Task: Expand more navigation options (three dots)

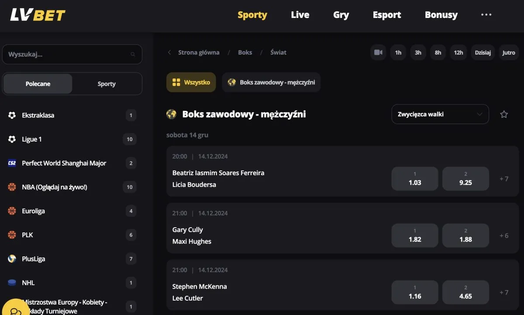Action: click(x=486, y=15)
